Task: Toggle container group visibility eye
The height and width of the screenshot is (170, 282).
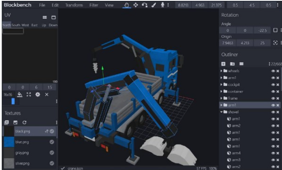Action: pyautogui.click(x=273, y=92)
